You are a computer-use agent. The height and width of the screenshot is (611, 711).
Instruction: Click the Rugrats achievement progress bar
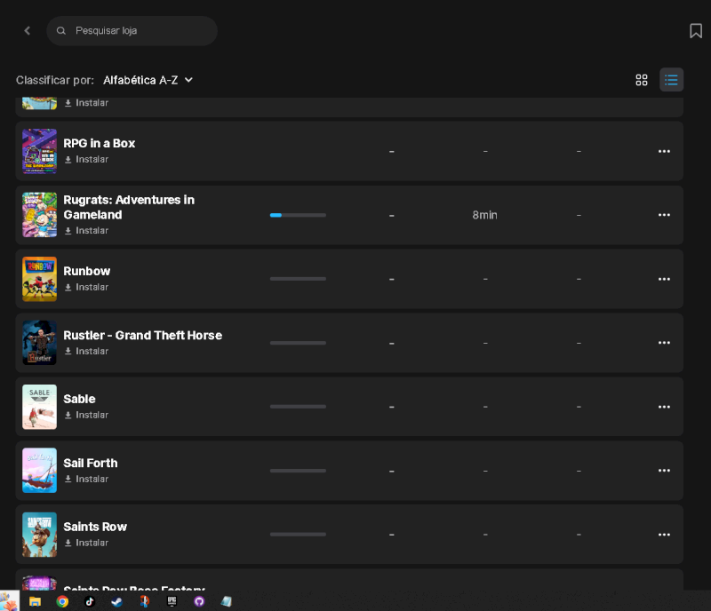298,215
